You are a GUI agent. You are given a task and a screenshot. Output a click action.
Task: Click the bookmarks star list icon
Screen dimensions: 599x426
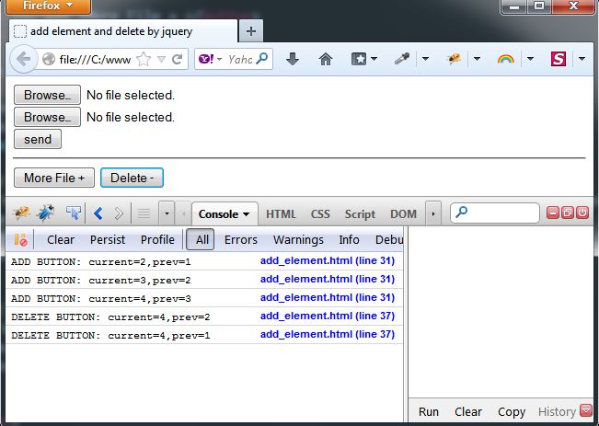[359, 59]
